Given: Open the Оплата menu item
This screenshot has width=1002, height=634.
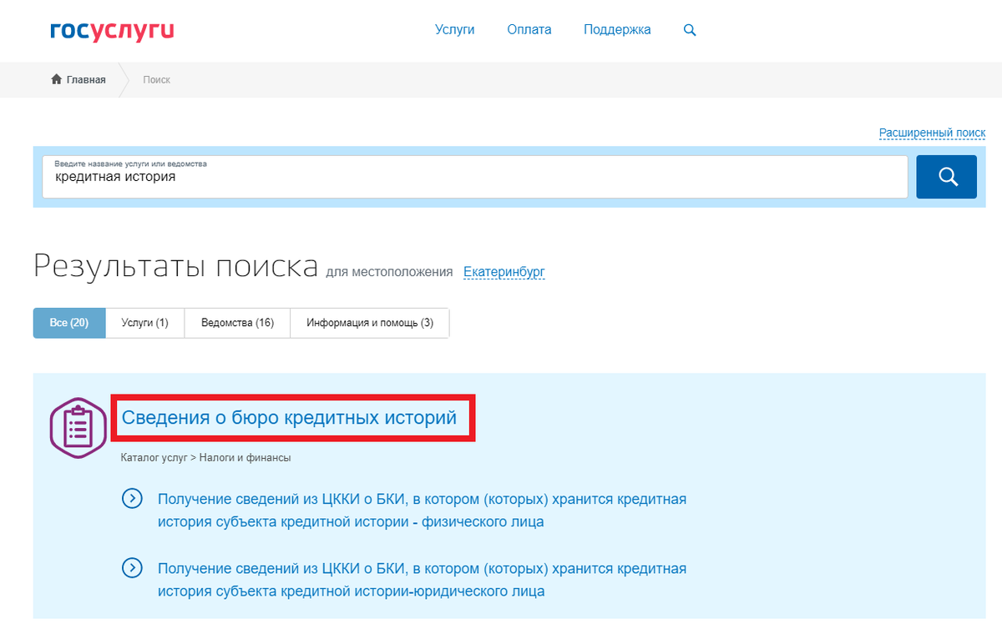Looking at the screenshot, I should pos(529,29).
